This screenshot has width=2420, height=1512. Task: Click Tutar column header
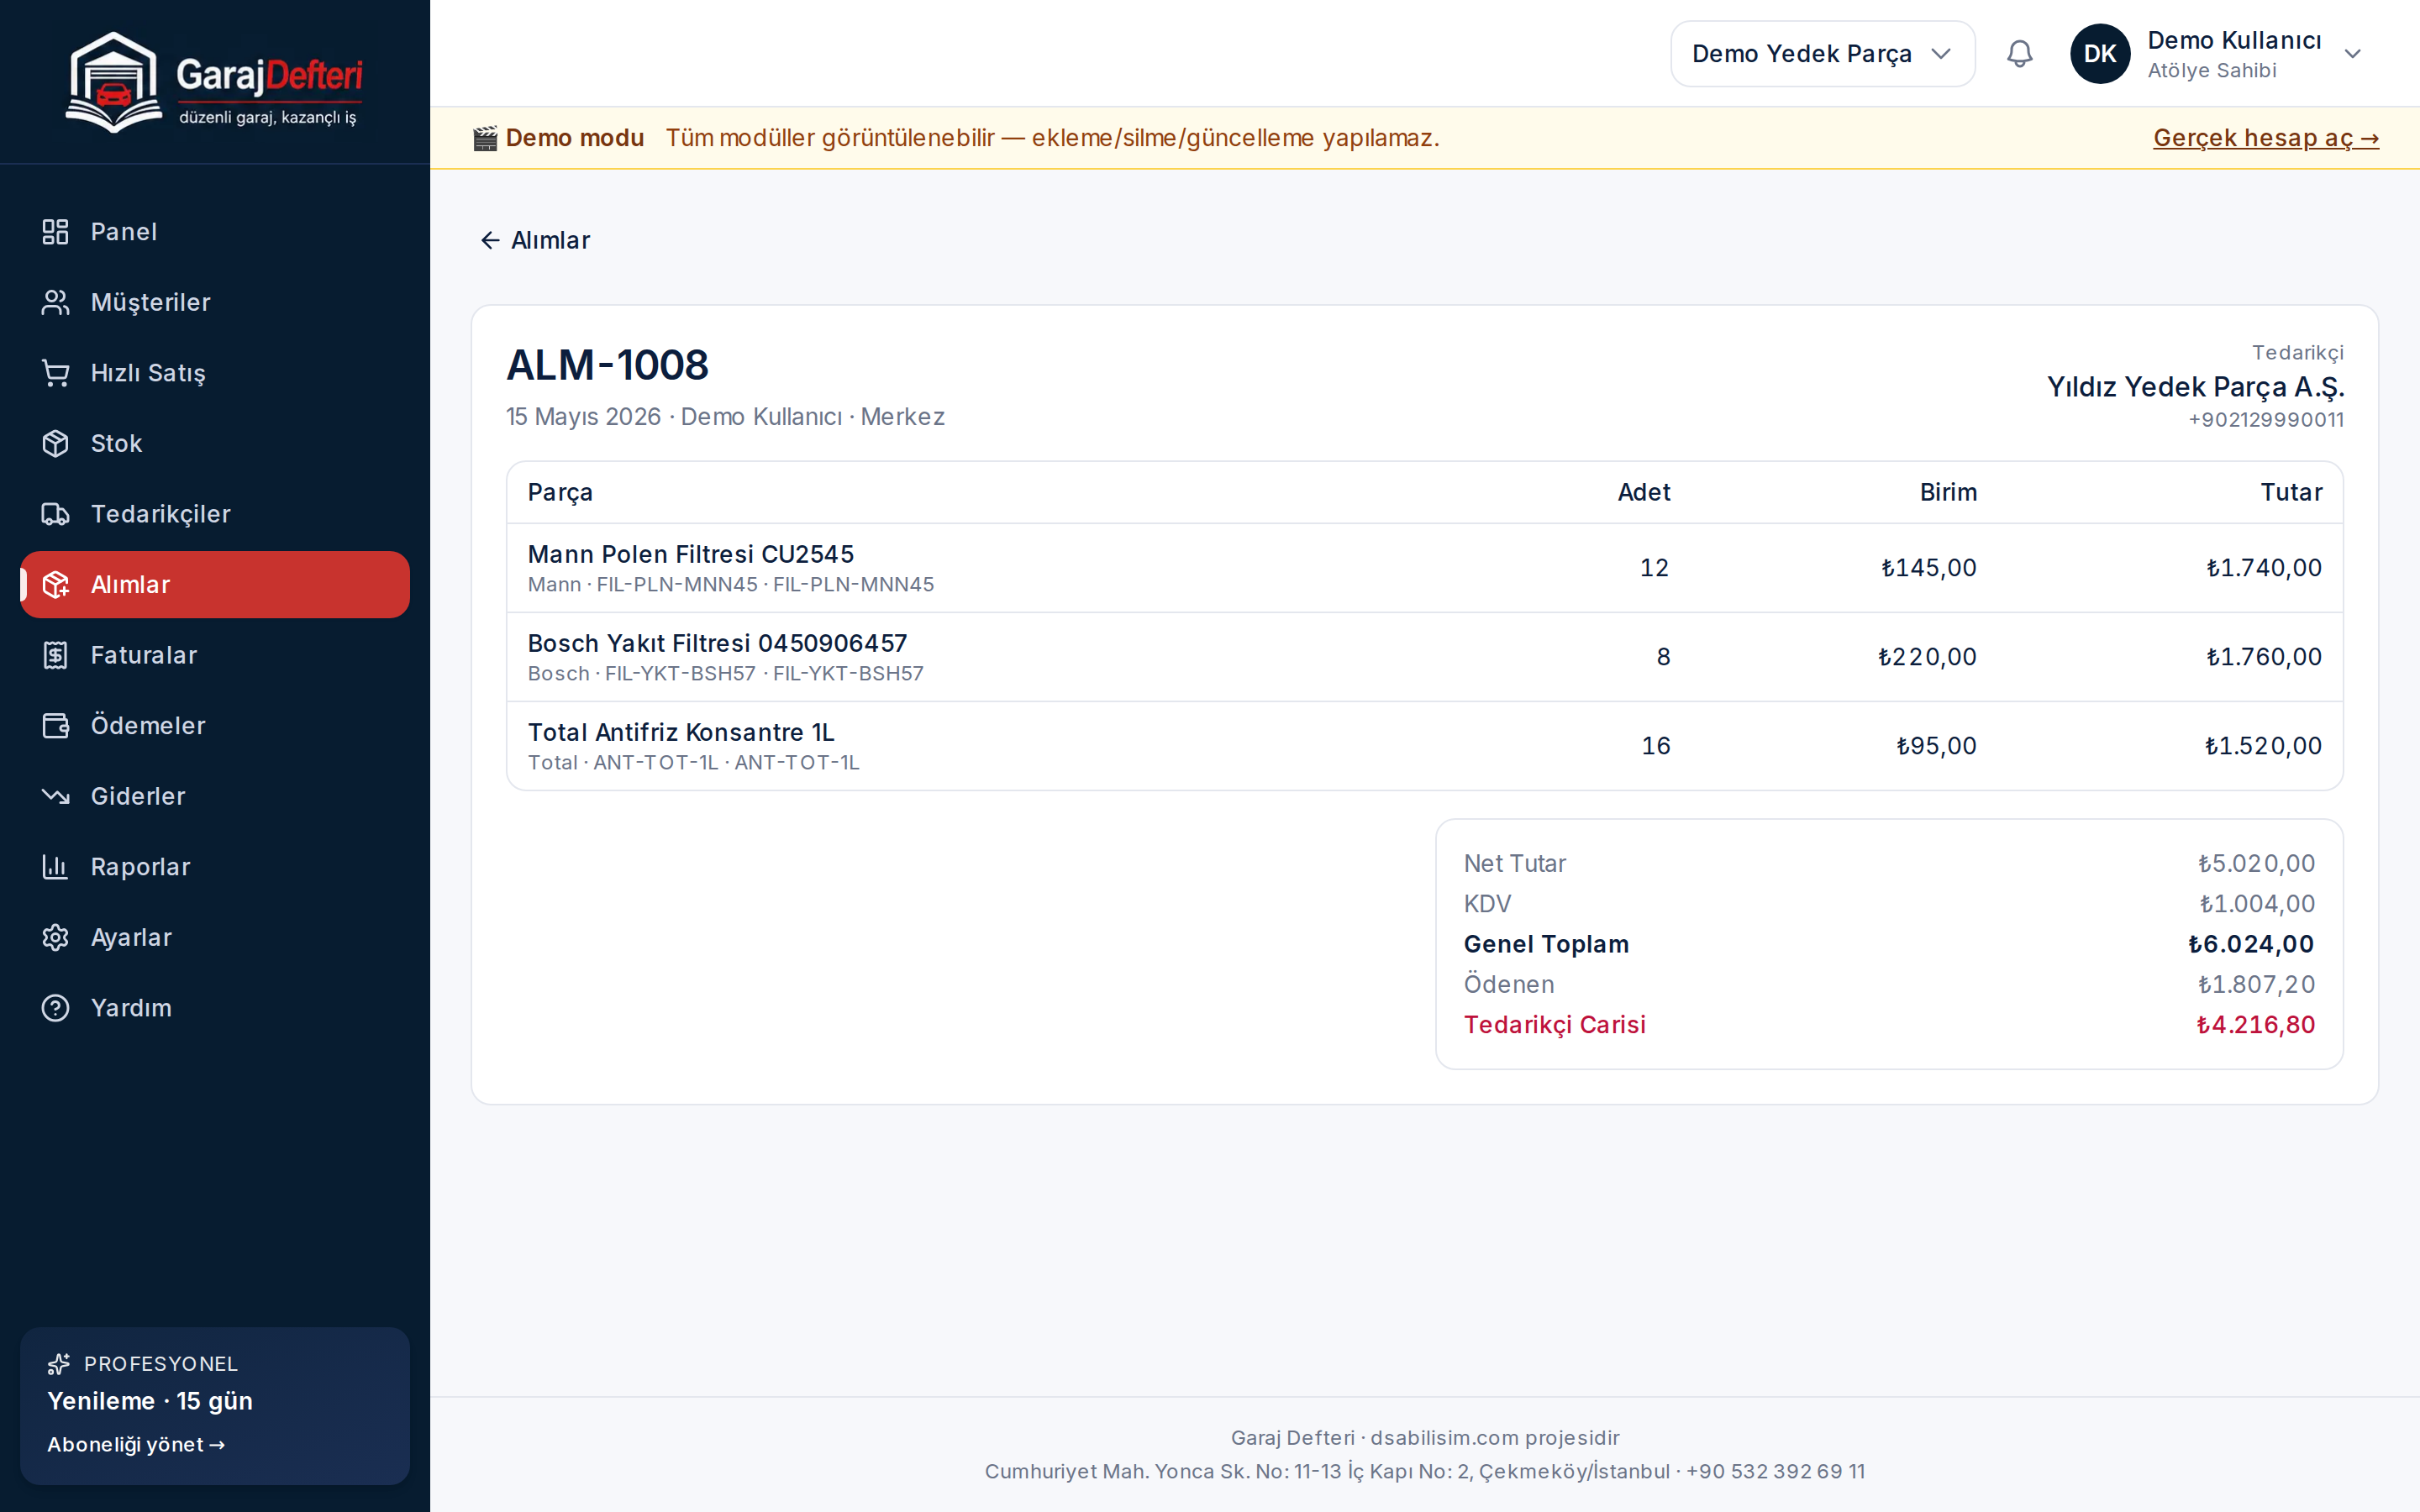[2291, 492]
